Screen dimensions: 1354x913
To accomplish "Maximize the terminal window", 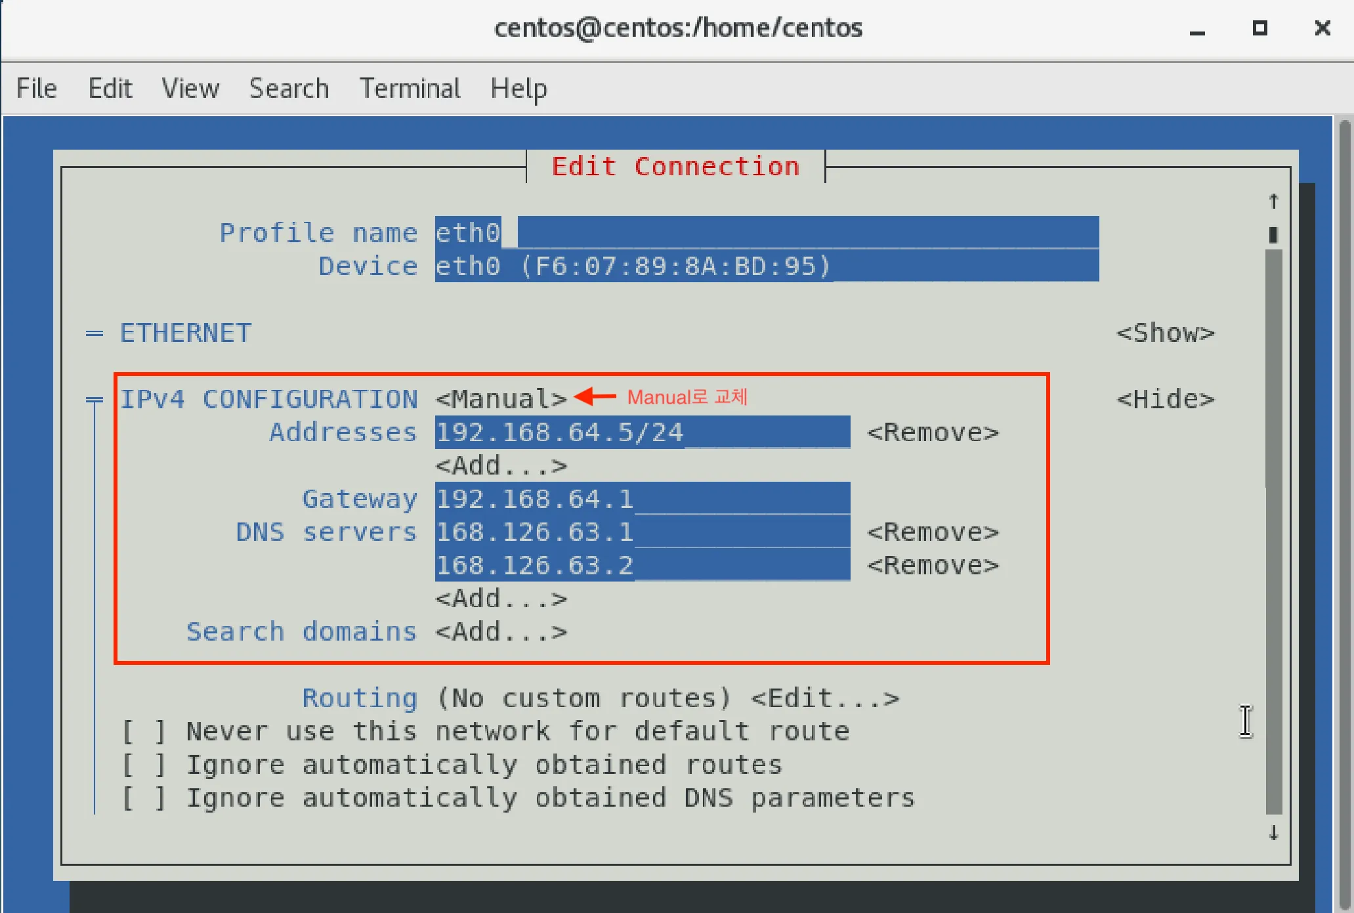I will 1259,28.
